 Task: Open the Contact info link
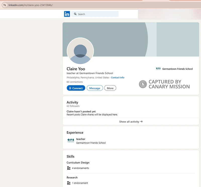coord(118,77)
